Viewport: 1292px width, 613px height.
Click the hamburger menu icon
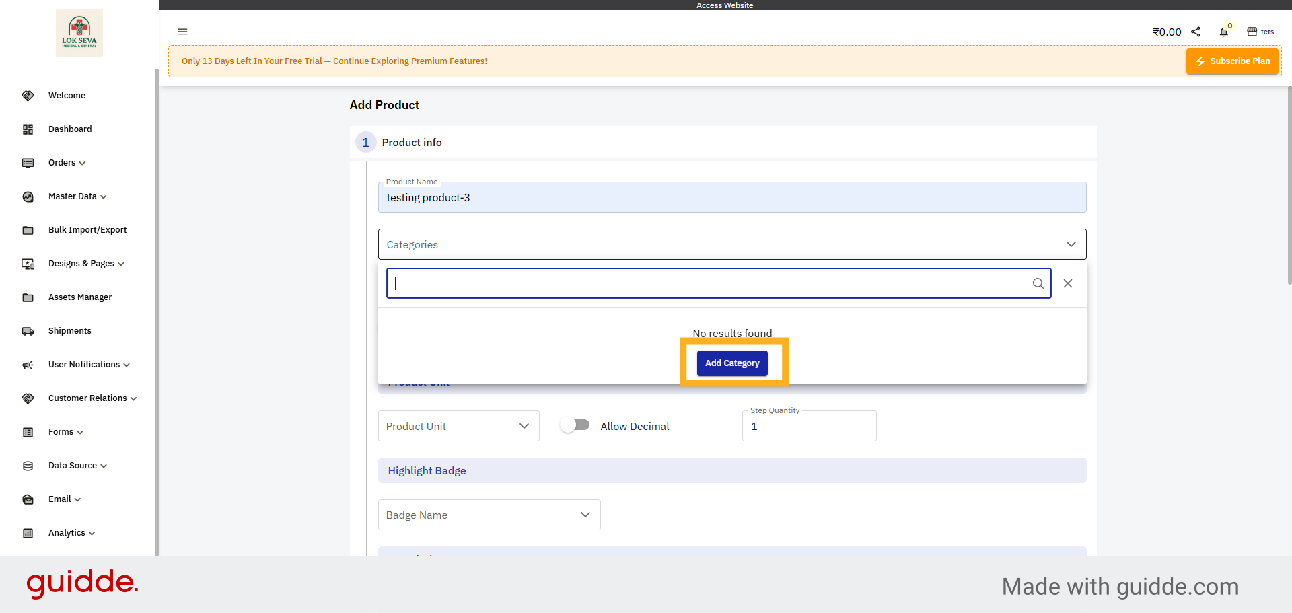point(182,32)
